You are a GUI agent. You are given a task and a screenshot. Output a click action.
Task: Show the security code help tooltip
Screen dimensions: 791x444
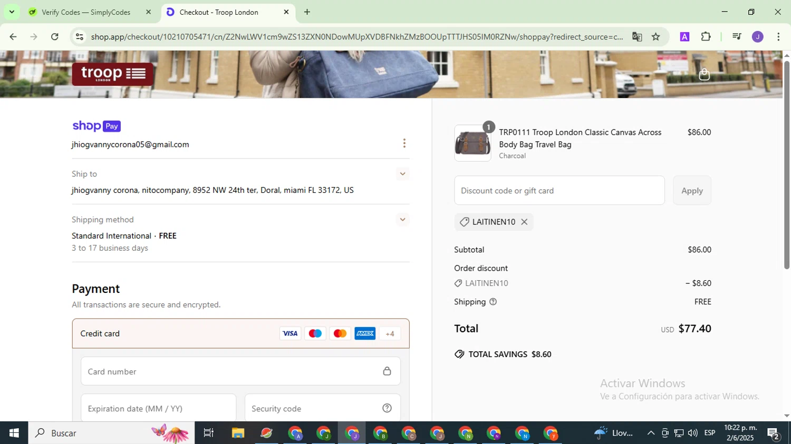click(387, 408)
